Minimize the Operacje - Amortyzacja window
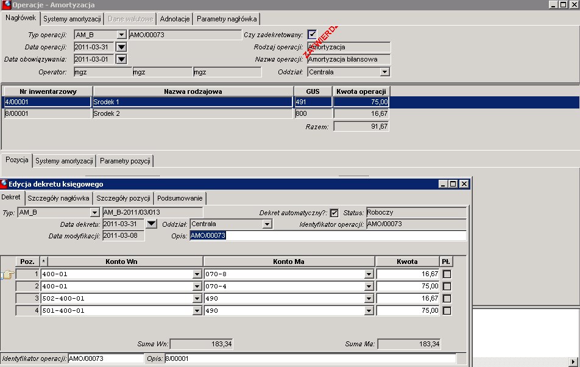This screenshot has height=367, width=580. tap(553, 4)
